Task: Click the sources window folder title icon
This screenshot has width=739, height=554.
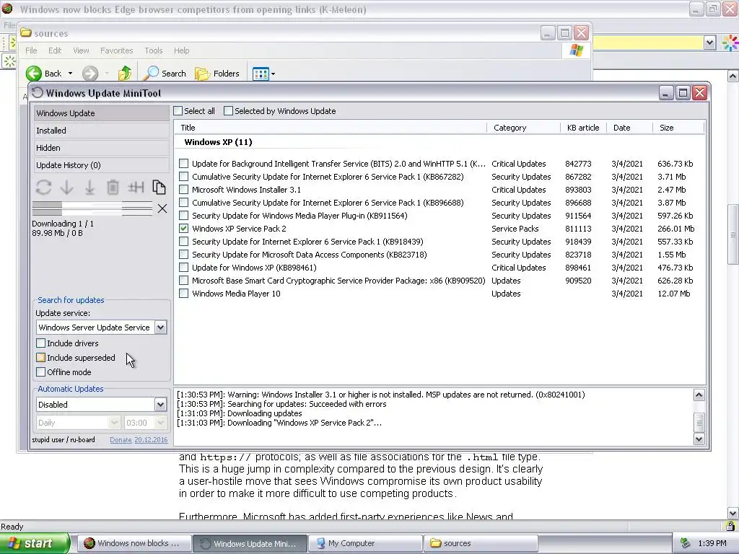Action: (x=26, y=33)
